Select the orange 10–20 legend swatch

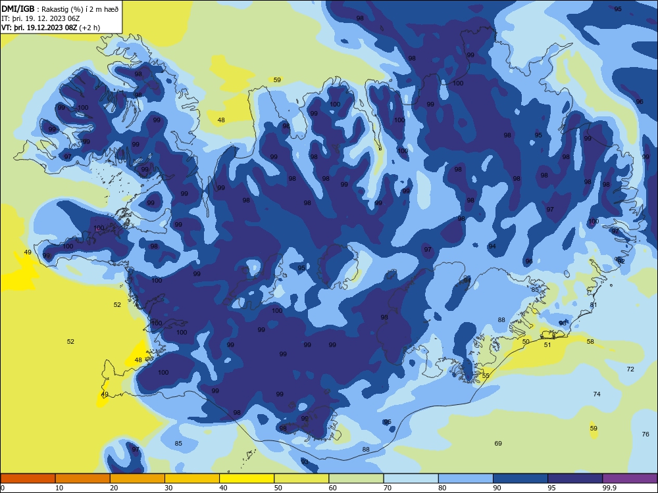[83, 479]
